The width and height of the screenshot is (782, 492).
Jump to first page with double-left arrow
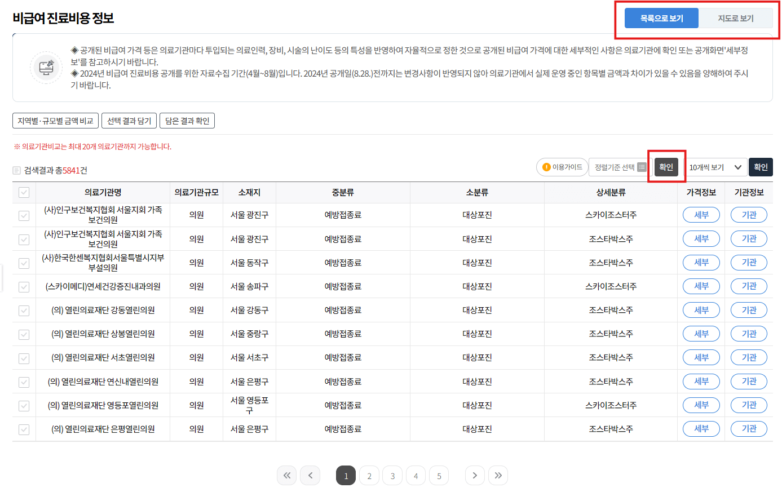click(286, 475)
